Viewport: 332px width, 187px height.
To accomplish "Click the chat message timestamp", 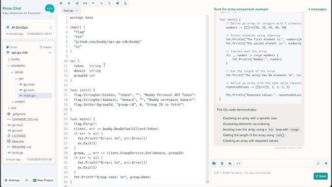I will click(288, 148).
